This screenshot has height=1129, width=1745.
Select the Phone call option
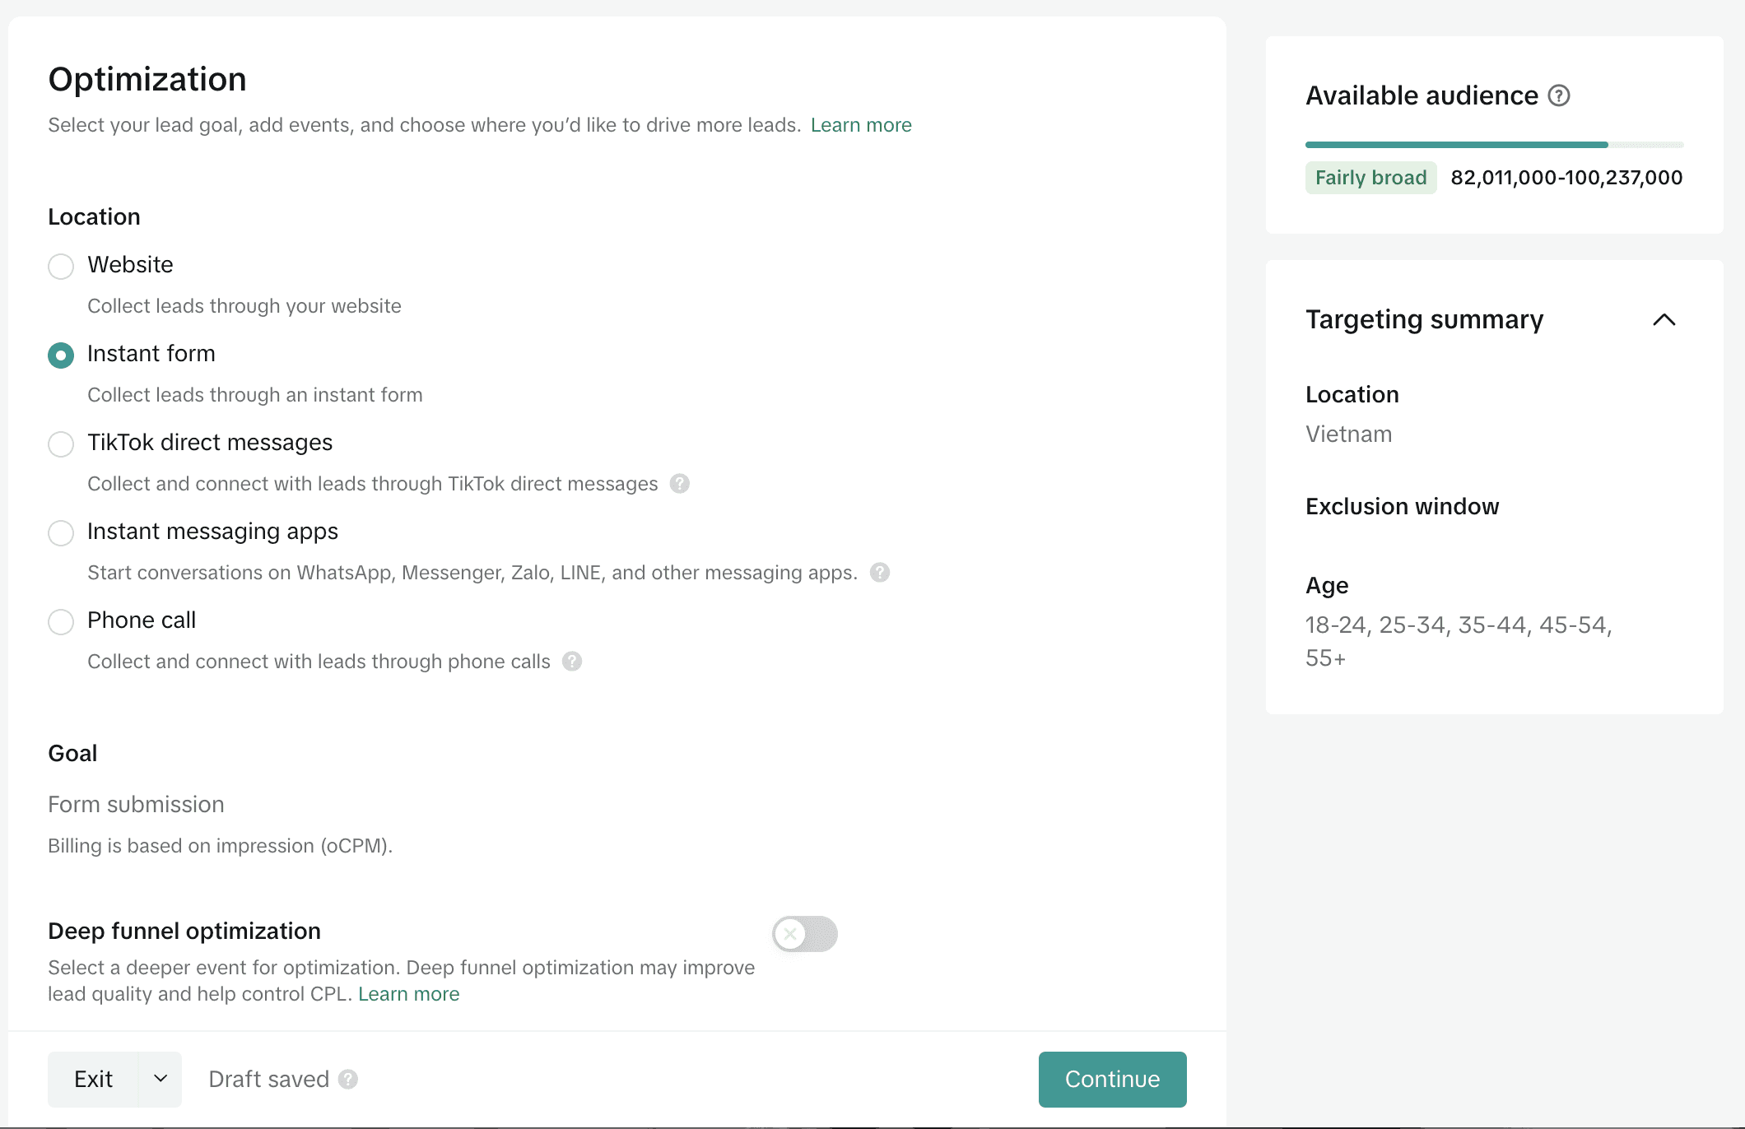point(61,621)
